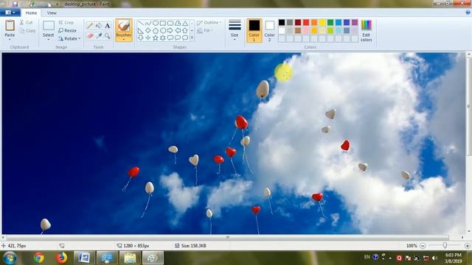
Task: Pick the purple color swatch
Action: (355, 23)
